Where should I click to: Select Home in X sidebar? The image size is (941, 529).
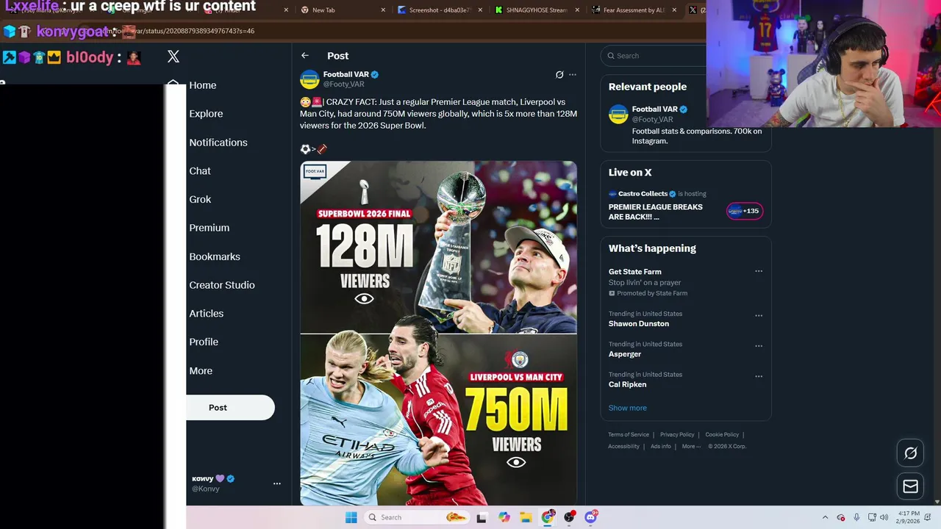(203, 85)
